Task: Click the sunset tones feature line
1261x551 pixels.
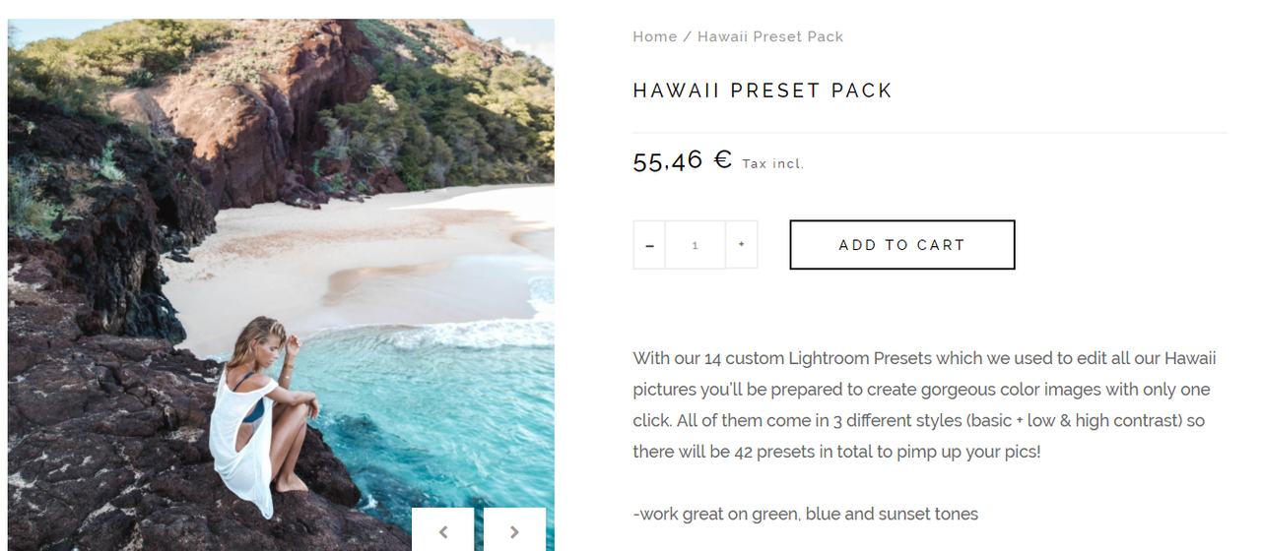Action: 805,514
